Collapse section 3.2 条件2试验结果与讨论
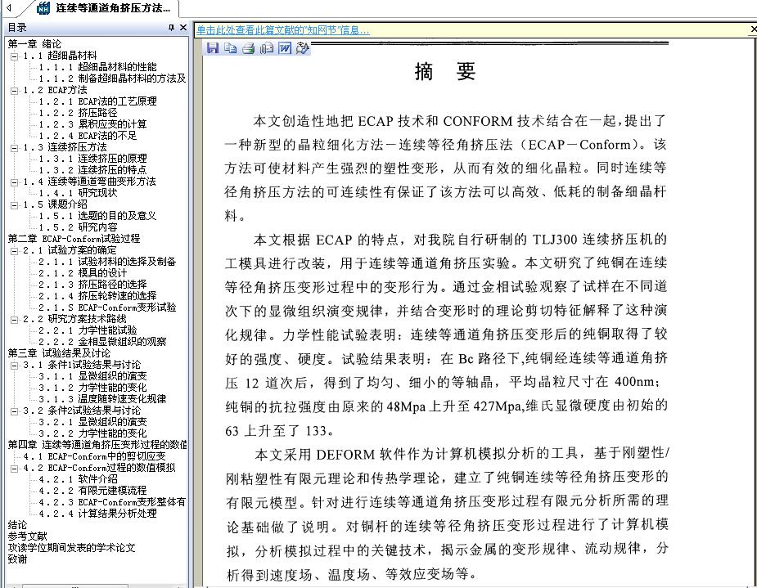Viewport: 757px width, 588px height. [x=14, y=411]
